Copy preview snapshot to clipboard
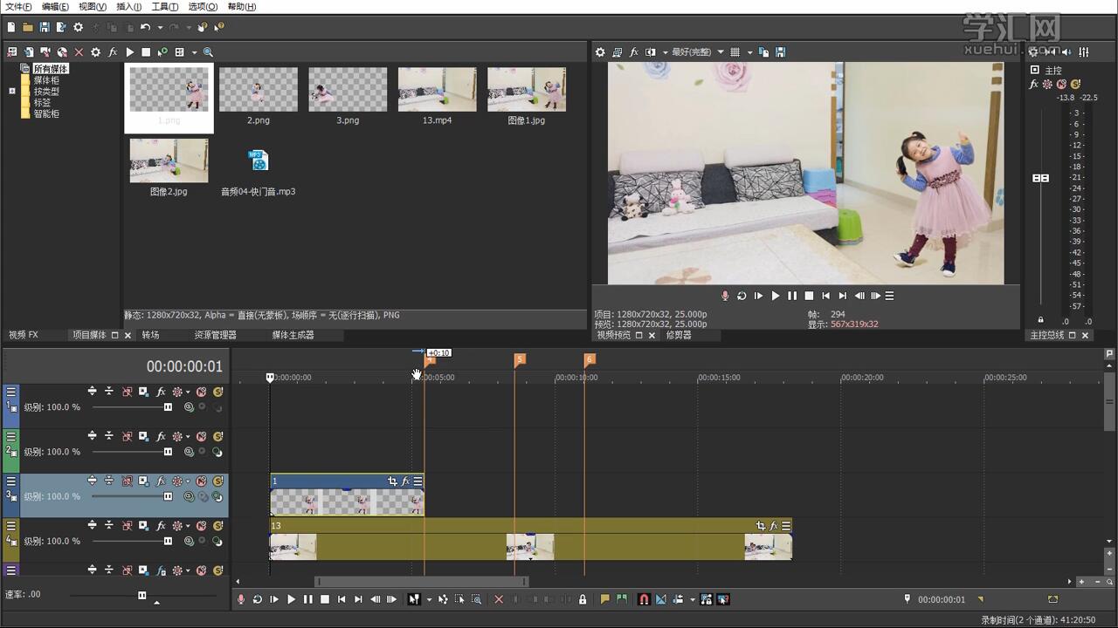The height and width of the screenshot is (628, 1118). pyautogui.click(x=763, y=52)
